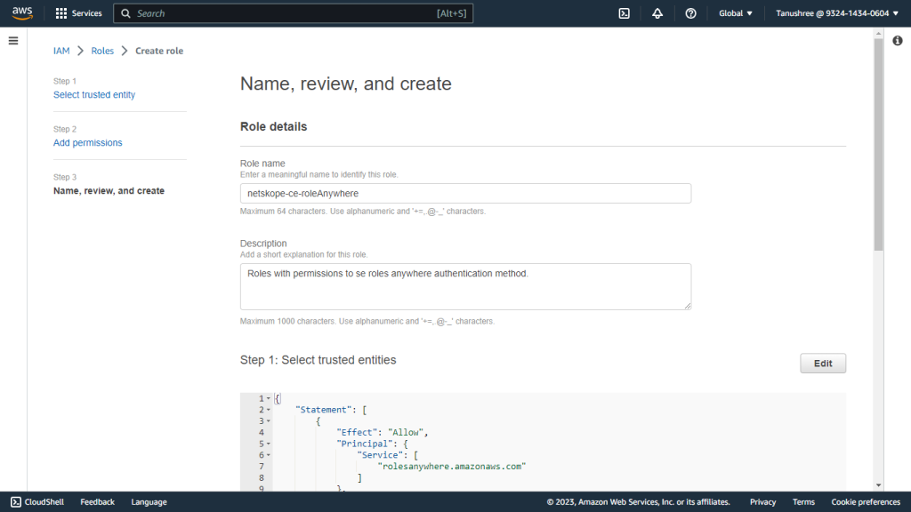
Task: Open CloudShell from the top bar icon
Action: 624,13
